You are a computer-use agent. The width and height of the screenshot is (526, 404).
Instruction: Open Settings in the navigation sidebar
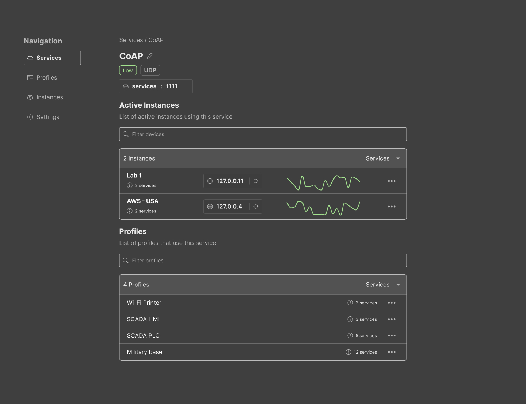pyautogui.click(x=47, y=117)
